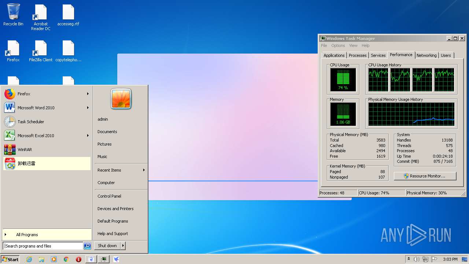469x264 pixels.
Task: Open Task Manager Options menu
Action: click(x=338, y=45)
